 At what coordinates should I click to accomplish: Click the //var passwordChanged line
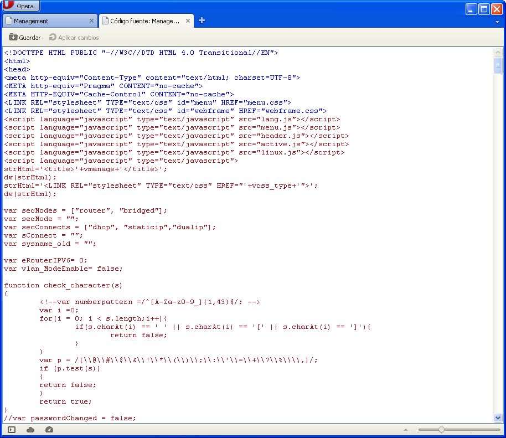click(70, 418)
